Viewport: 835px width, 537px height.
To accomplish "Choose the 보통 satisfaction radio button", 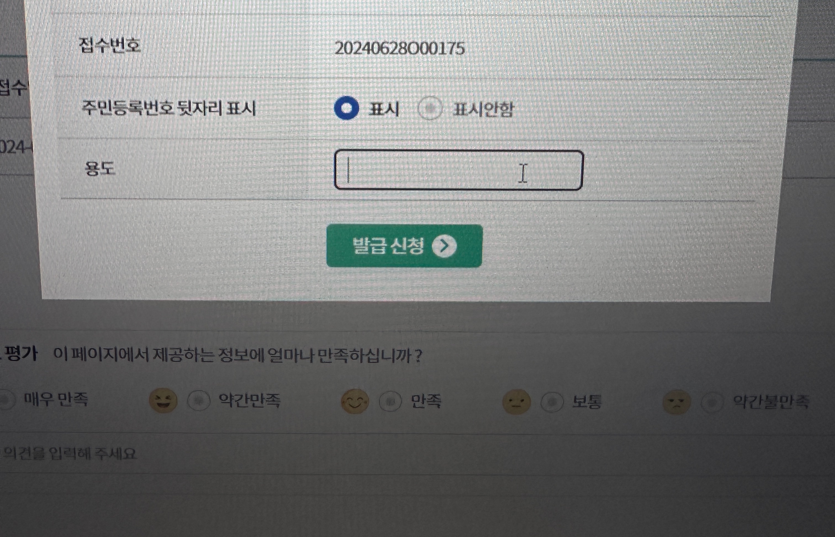I will pos(552,402).
